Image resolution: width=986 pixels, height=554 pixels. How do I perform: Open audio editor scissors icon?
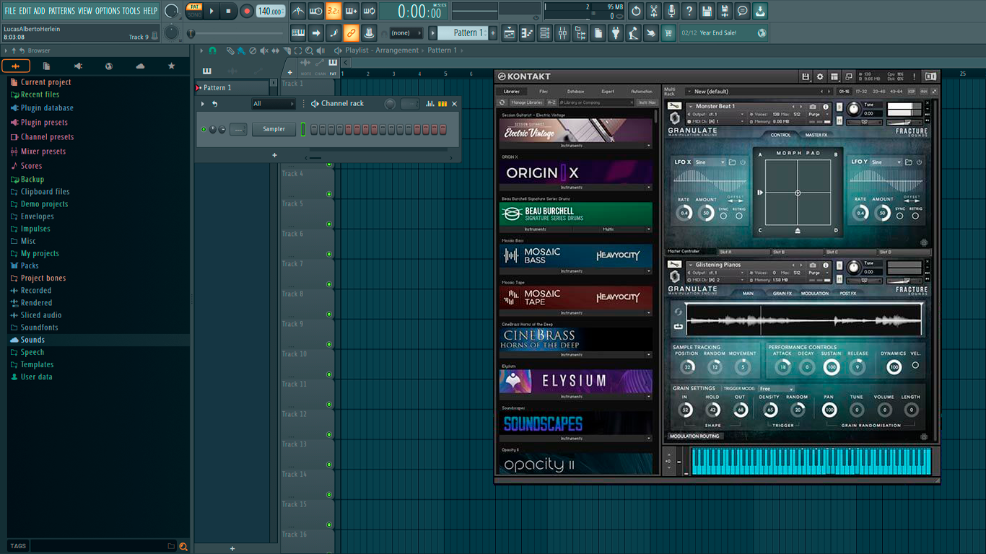[x=654, y=11]
